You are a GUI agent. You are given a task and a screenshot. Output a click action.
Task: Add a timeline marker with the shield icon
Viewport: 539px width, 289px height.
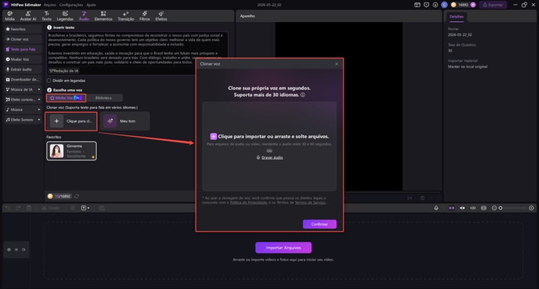click(73, 208)
